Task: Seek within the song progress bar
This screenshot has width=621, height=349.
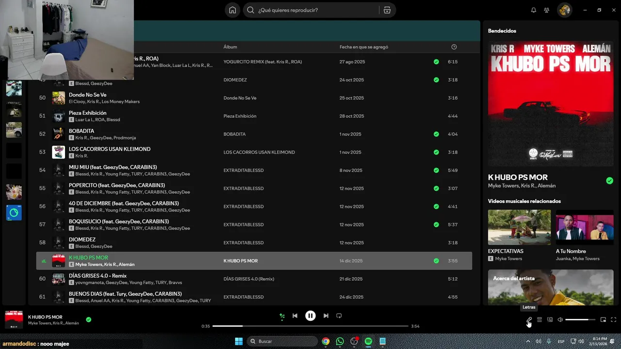Action: pyautogui.click(x=310, y=326)
